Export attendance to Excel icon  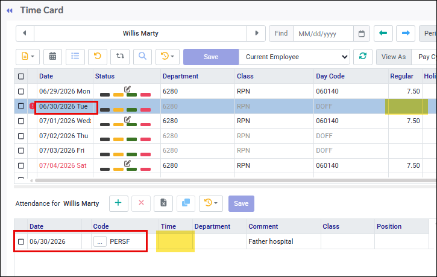coord(163,203)
